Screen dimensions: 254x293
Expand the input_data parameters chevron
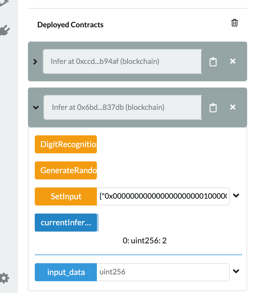point(236,272)
